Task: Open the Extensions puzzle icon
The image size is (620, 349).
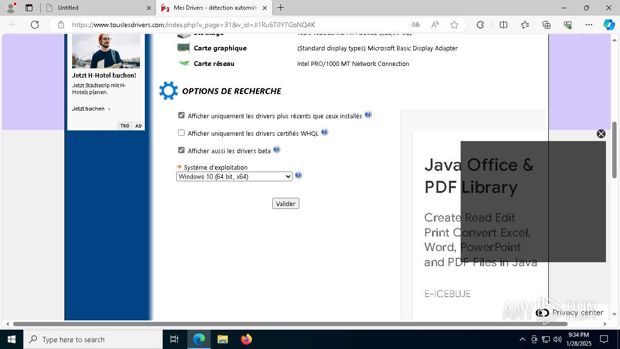Action: pyautogui.click(x=480, y=25)
